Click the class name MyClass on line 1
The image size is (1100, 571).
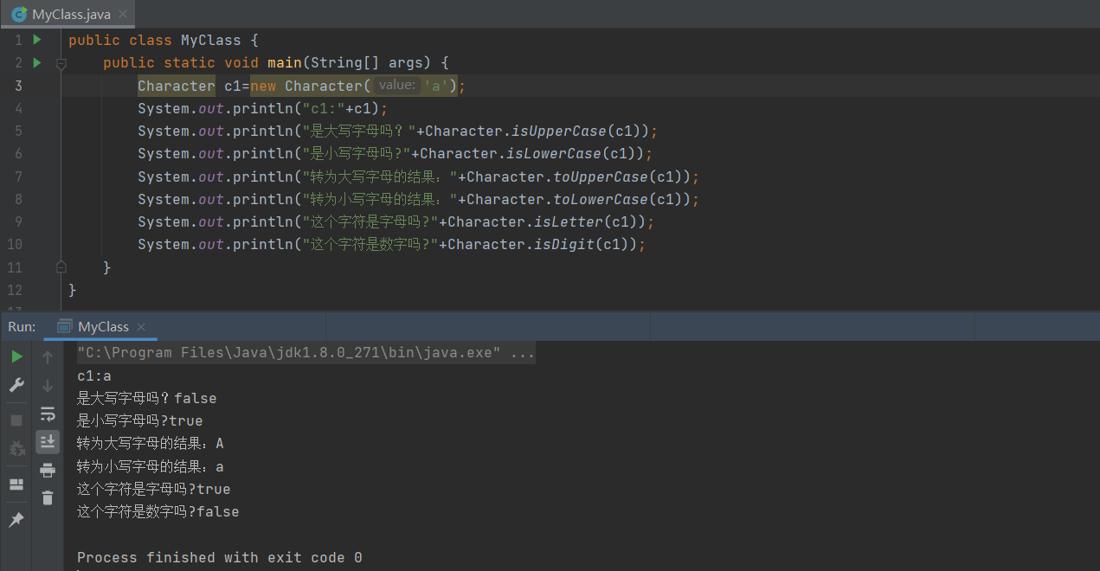pyautogui.click(x=210, y=40)
